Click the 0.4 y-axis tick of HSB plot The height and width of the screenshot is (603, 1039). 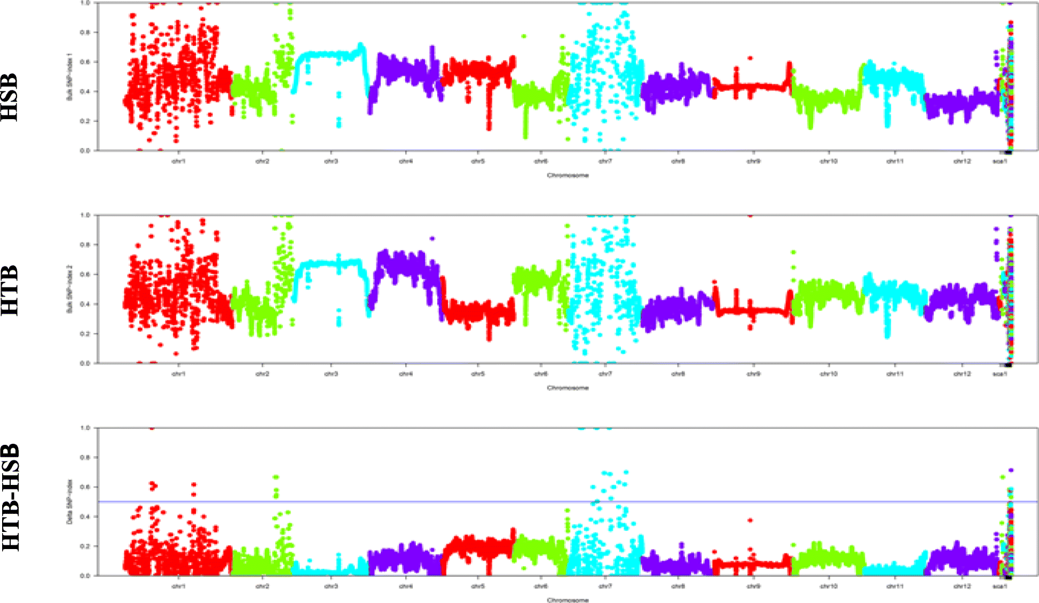pyautogui.click(x=85, y=91)
